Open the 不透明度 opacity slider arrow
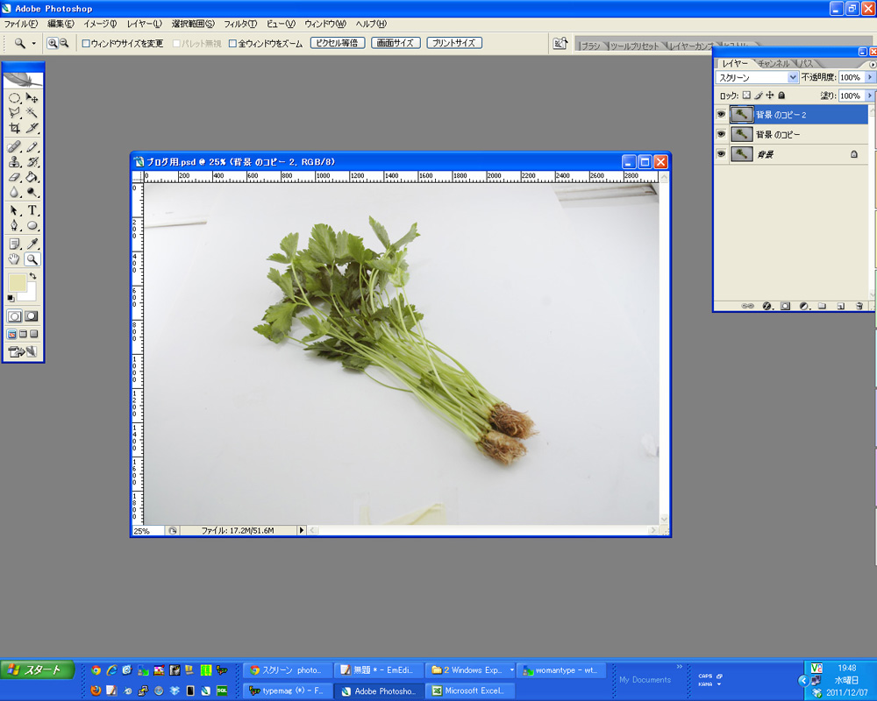The height and width of the screenshot is (701, 877). pyautogui.click(x=869, y=77)
